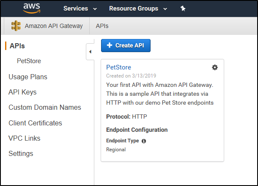Open the PetStore API title link

click(x=118, y=67)
